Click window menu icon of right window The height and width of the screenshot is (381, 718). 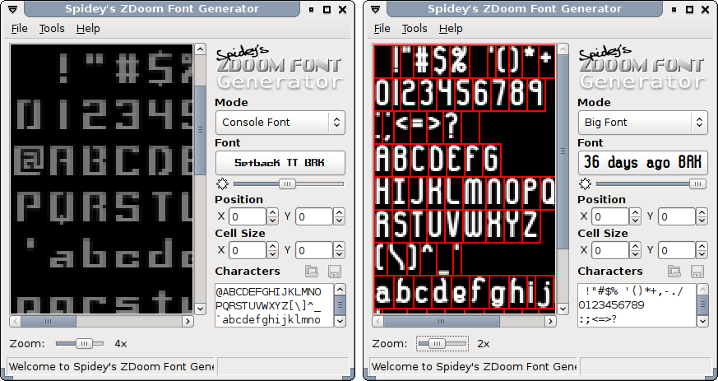[377, 10]
